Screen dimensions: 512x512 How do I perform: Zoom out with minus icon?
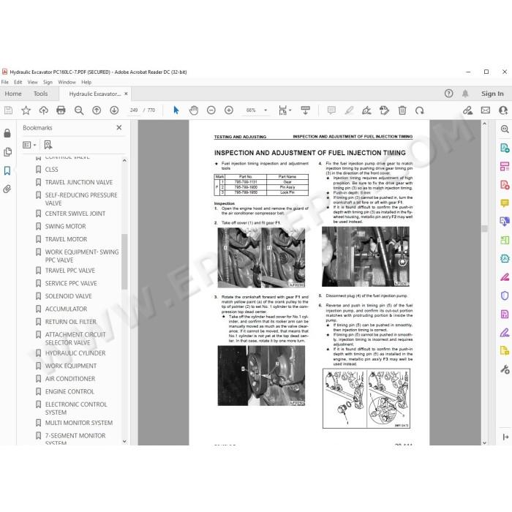211,110
